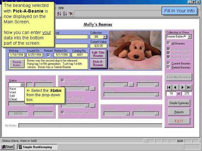The height and width of the screenshot is (151, 202).
Task: Click the Sort Descending Z-A toolbar icon
Action: tap(65, 14)
